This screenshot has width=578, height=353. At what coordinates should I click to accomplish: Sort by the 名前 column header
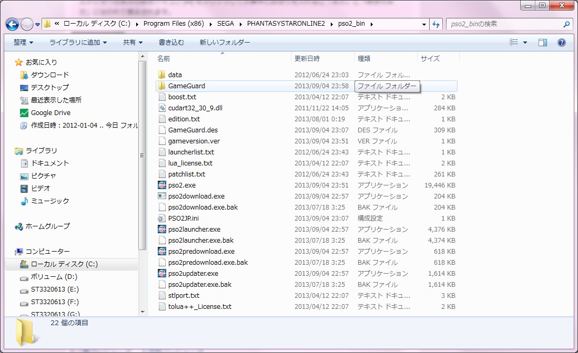[164, 58]
